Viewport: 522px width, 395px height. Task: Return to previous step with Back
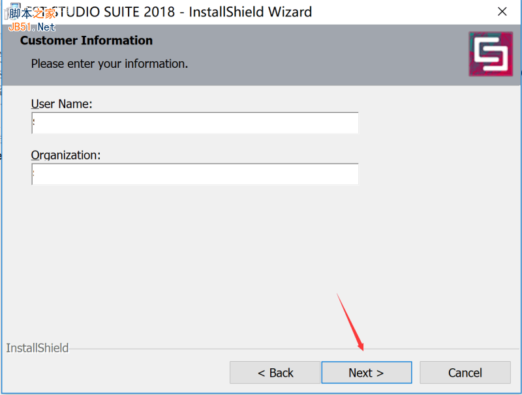[x=275, y=373]
